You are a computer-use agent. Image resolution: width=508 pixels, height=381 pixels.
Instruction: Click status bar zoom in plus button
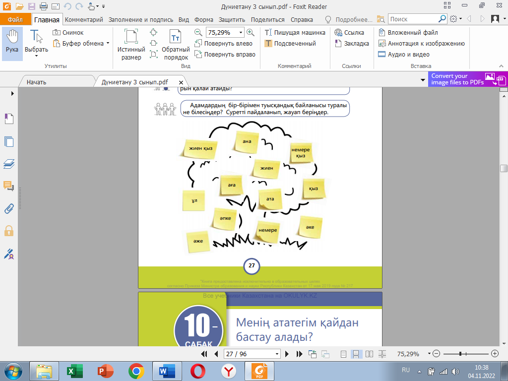495,354
